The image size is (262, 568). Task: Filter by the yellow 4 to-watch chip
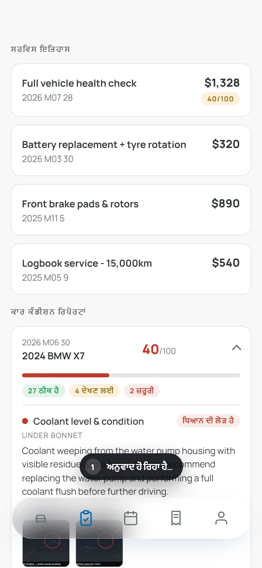tap(95, 391)
